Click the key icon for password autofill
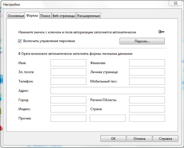The width and height of the screenshot is (184, 148). [161, 32]
